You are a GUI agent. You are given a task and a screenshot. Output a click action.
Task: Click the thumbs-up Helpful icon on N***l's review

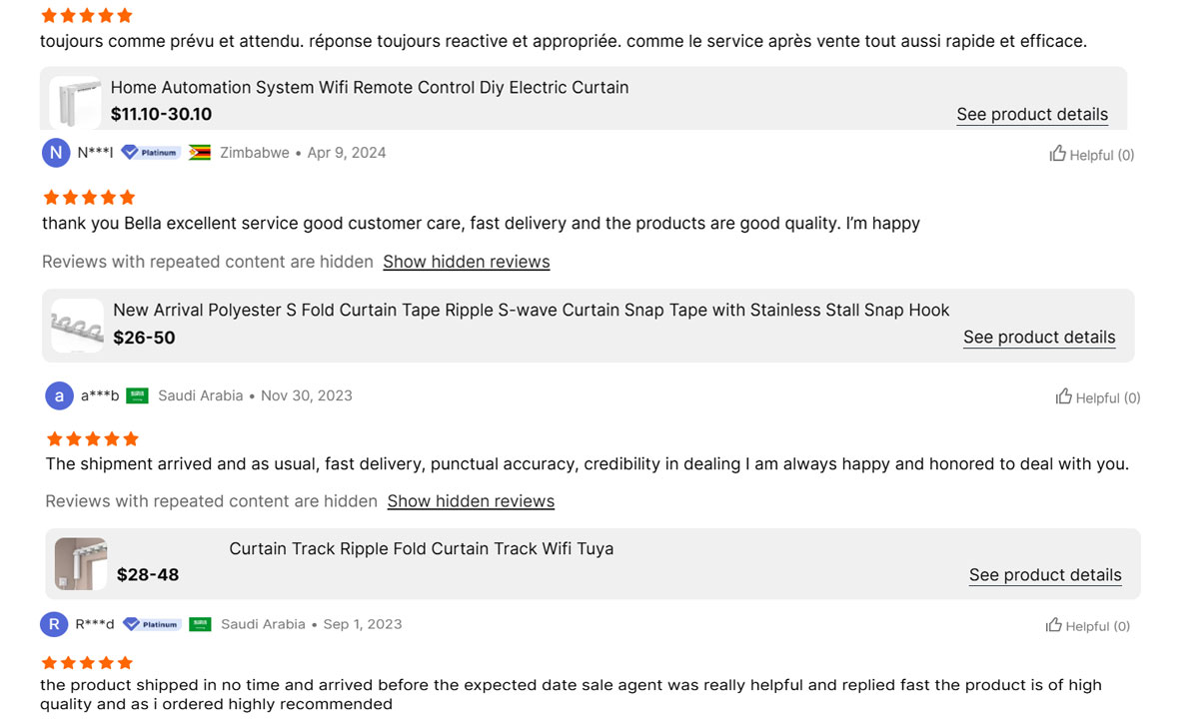1058,154
